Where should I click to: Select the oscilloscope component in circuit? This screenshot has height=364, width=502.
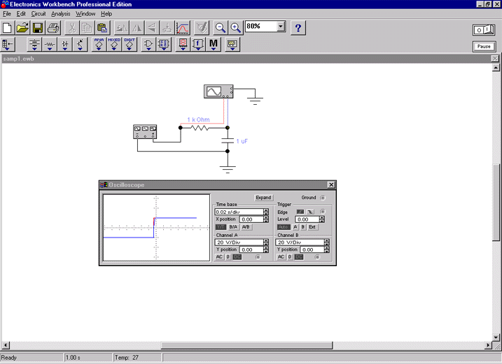(x=218, y=92)
